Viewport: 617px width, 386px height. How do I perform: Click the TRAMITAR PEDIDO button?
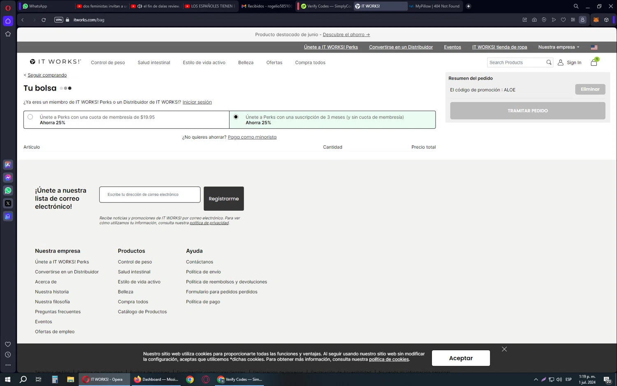528,111
